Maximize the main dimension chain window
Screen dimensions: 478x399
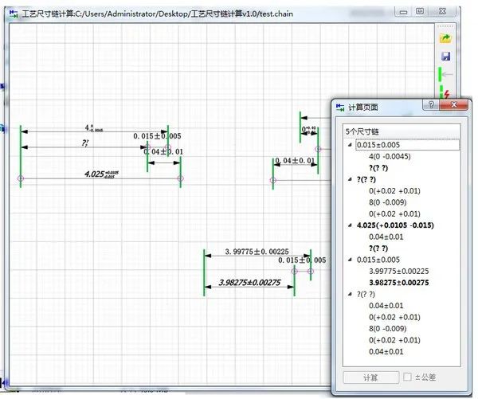click(420, 11)
